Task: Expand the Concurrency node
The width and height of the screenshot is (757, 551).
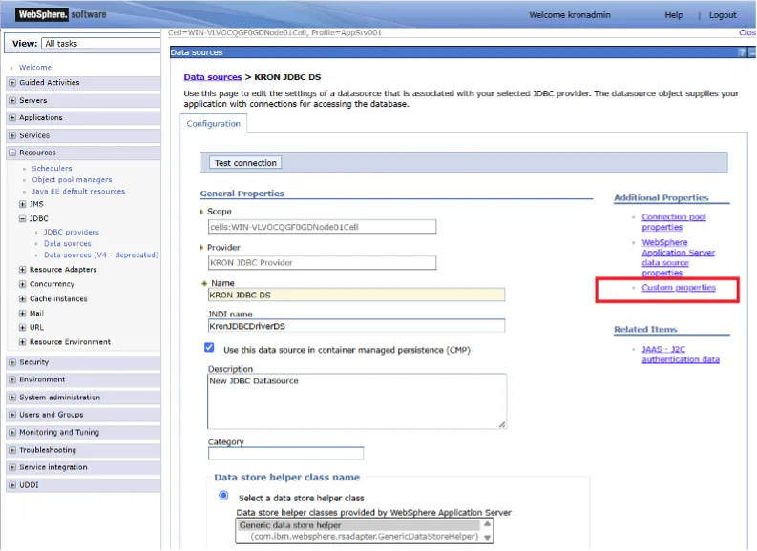Action: click(x=22, y=284)
